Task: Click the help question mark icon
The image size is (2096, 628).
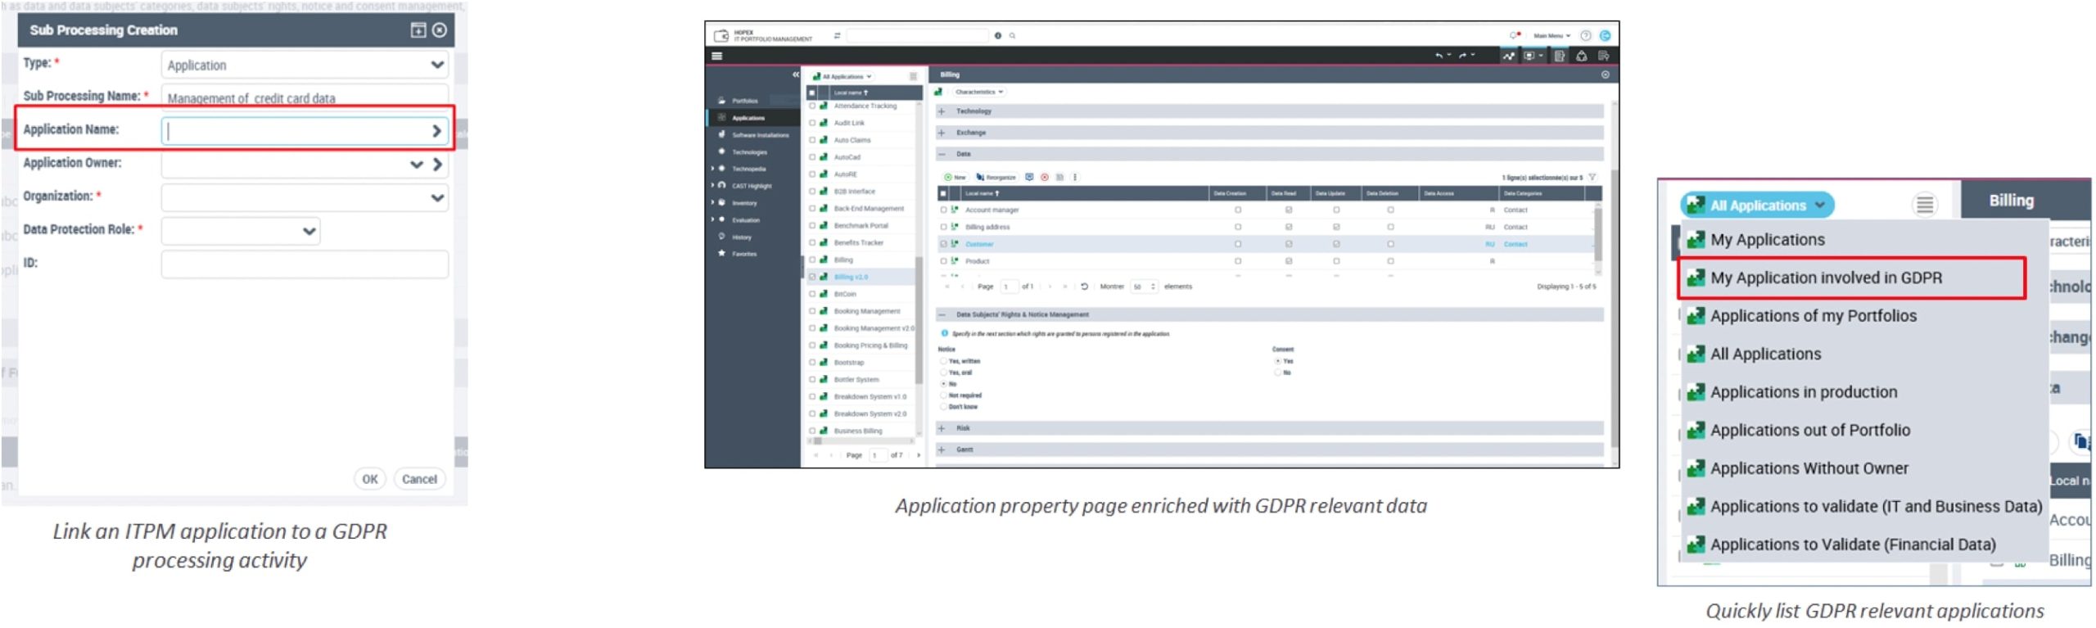Action: [x=1585, y=36]
